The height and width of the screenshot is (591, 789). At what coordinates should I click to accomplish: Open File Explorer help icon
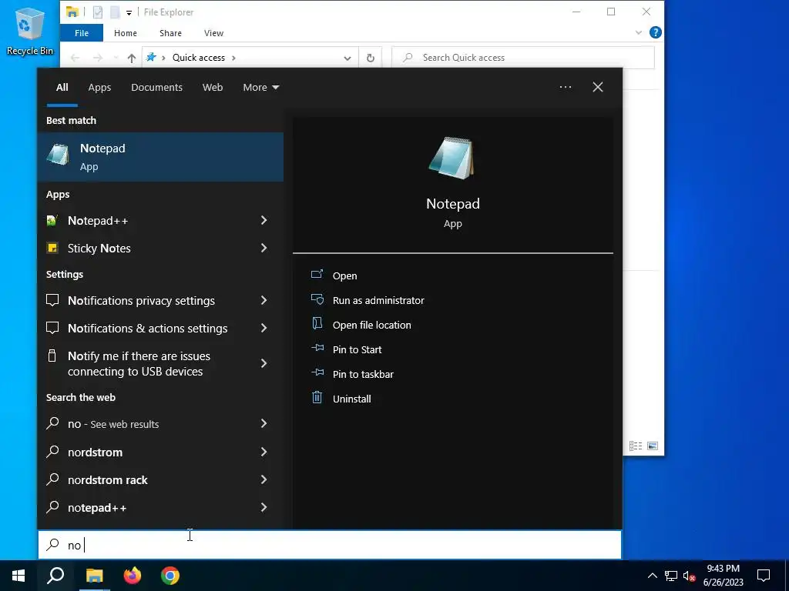coord(655,32)
